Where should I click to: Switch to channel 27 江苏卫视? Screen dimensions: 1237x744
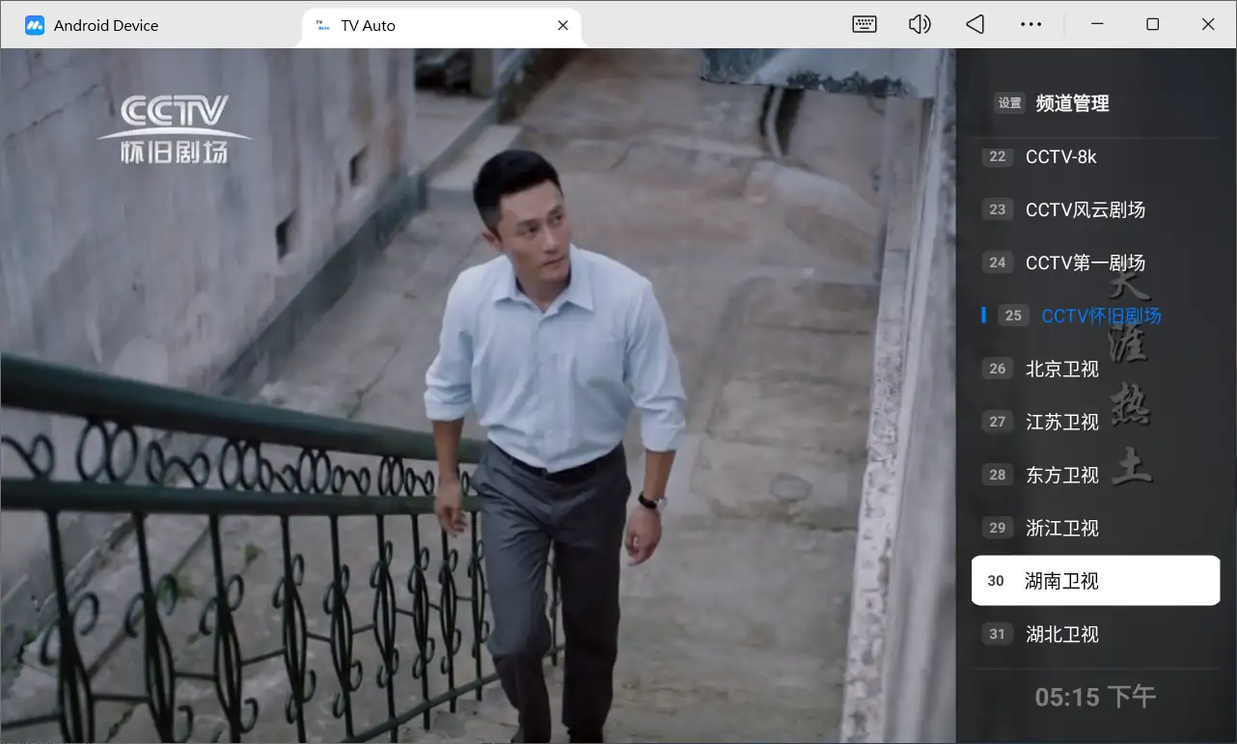coord(1061,422)
